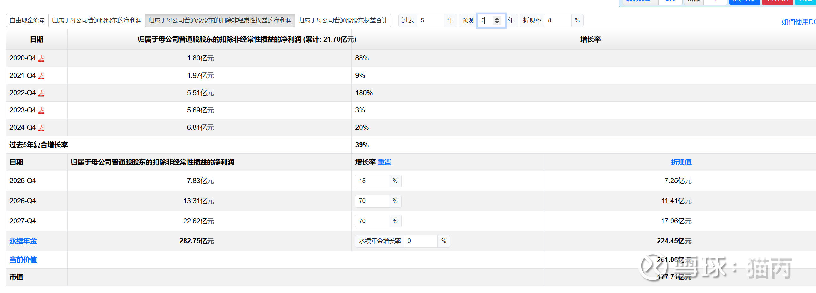Screen dimensions: 816x293
Task: Open the 当前价值 link
Action: coord(23,260)
